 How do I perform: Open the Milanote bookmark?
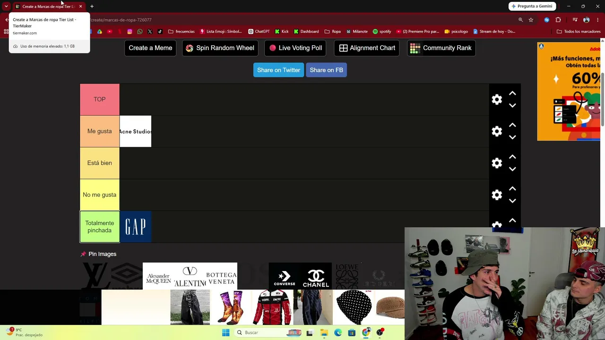pos(356,32)
